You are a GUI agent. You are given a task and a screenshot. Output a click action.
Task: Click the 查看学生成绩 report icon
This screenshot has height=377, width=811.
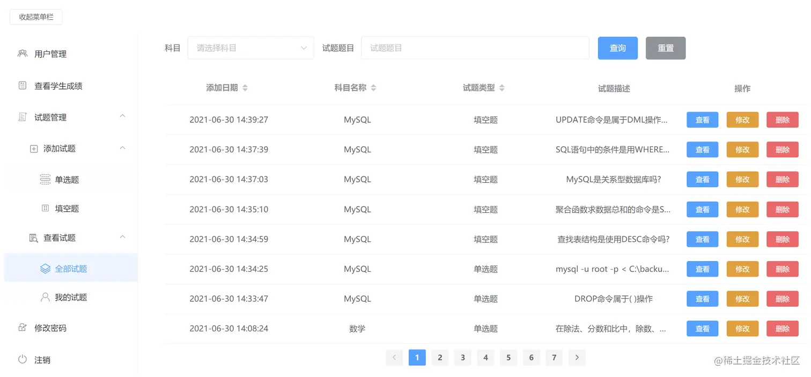22,85
